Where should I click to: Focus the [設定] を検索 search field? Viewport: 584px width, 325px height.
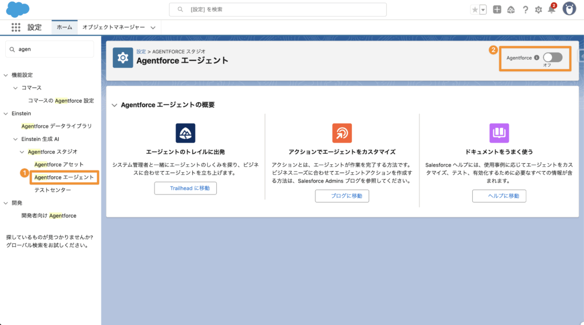click(278, 9)
